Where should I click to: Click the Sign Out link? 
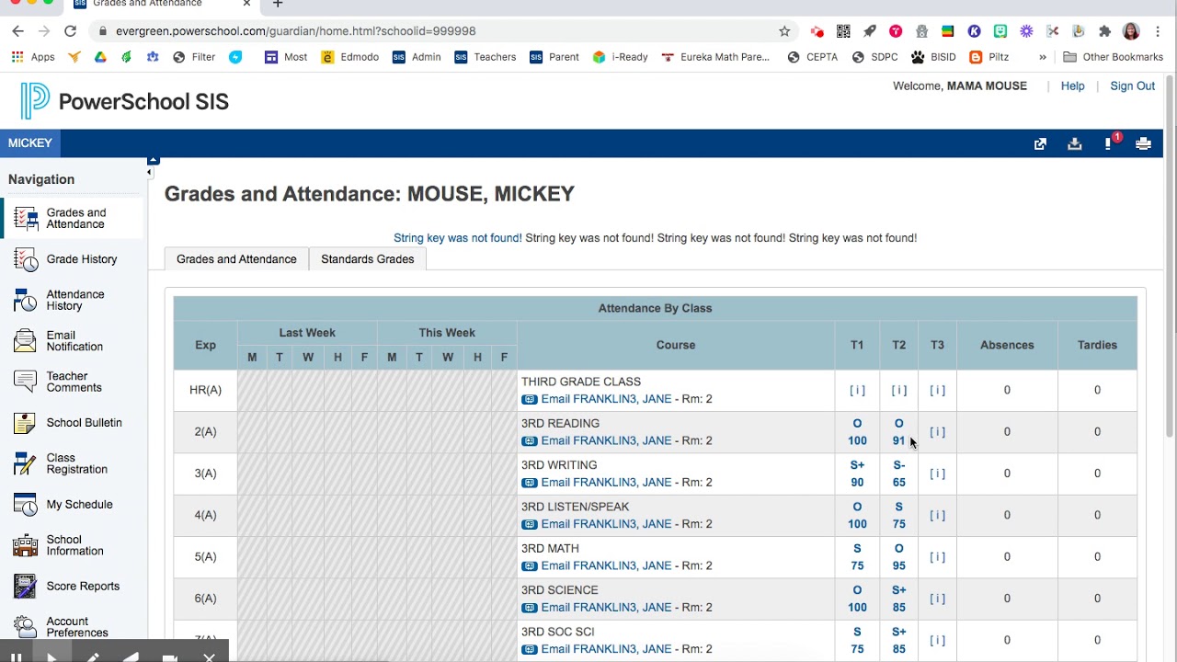tap(1132, 86)
